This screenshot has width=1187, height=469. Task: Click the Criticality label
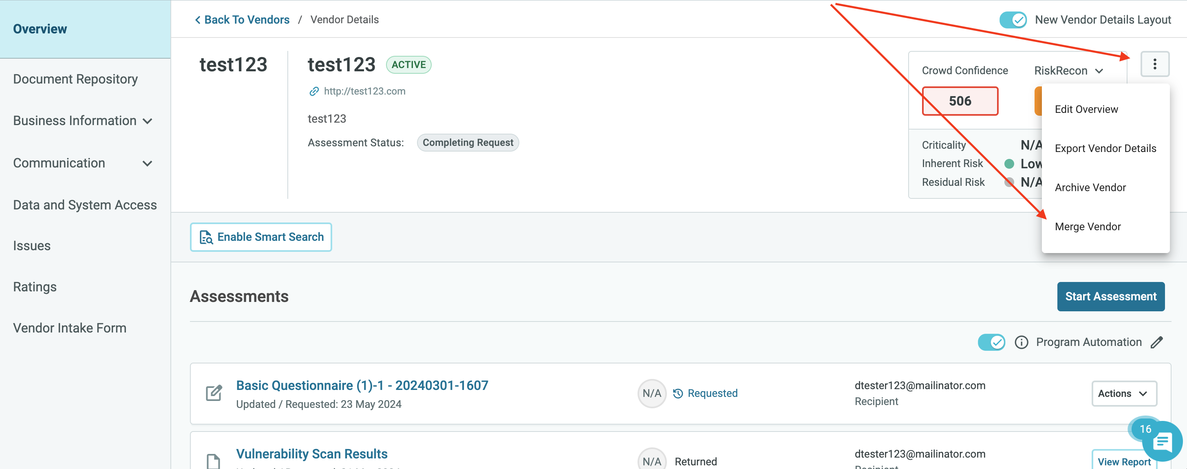click(x=944, y=145)
